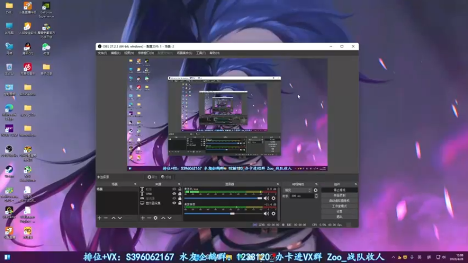Open the Help menu in OBS

(x=214, y=53)
